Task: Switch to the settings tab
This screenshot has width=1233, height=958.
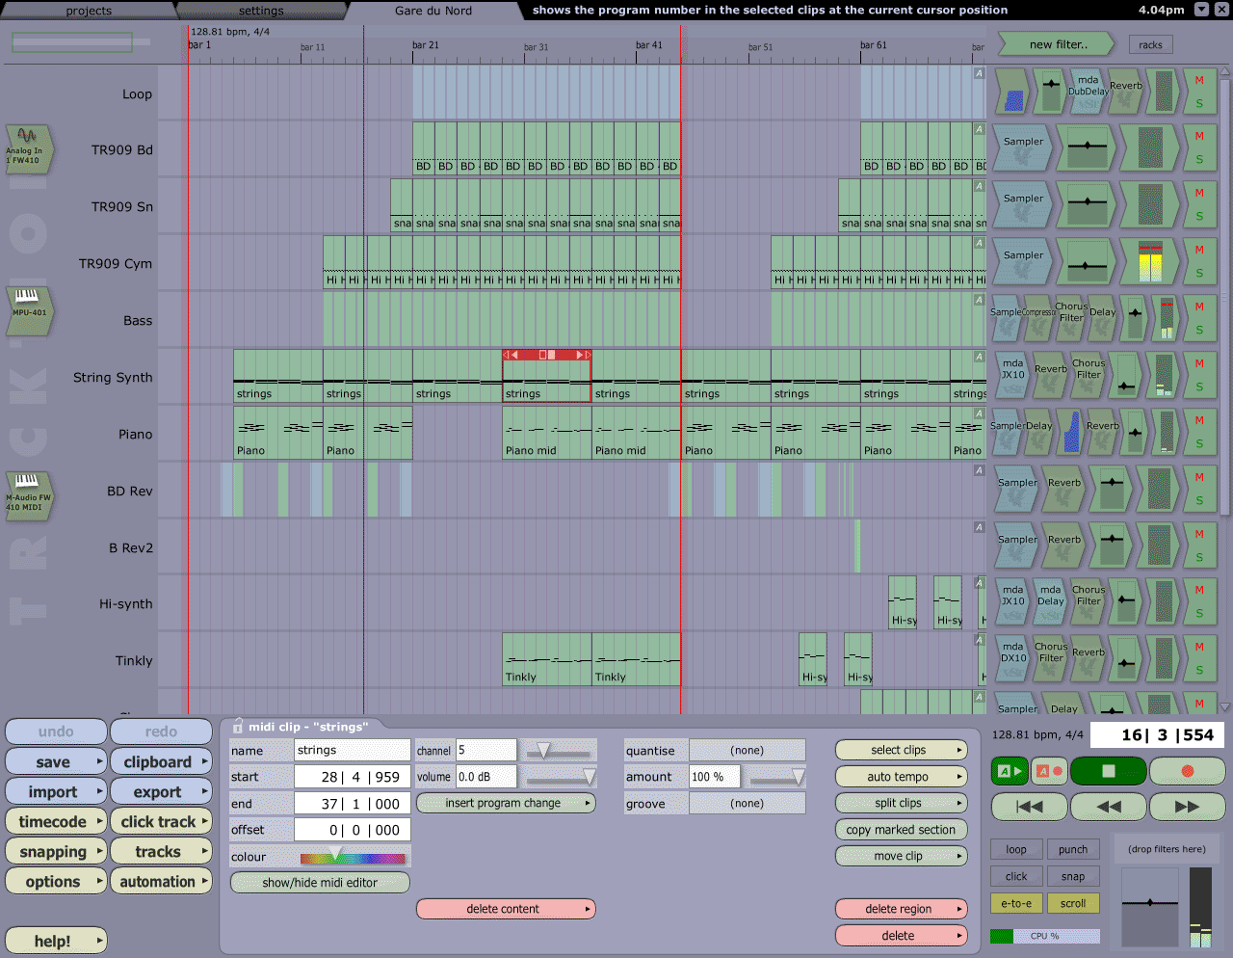Action: 260,12
